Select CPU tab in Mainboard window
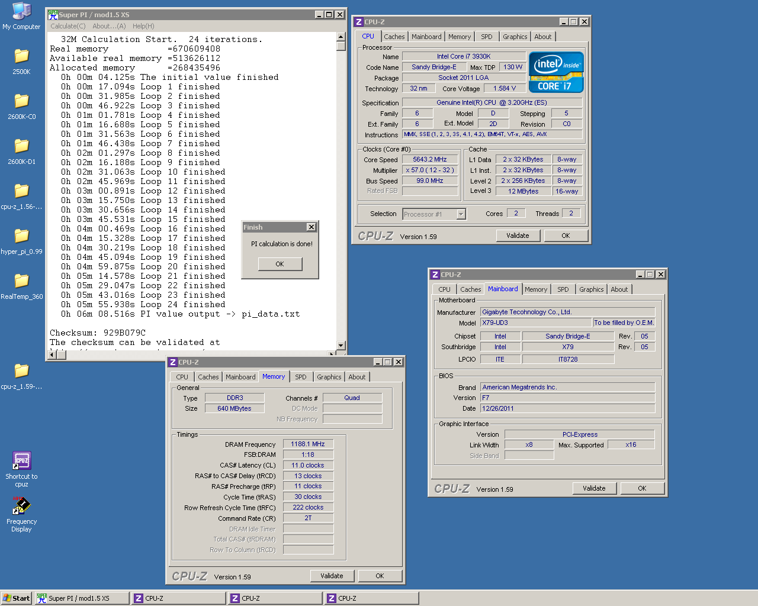758x606 pixels. click(x=445, y=289)
